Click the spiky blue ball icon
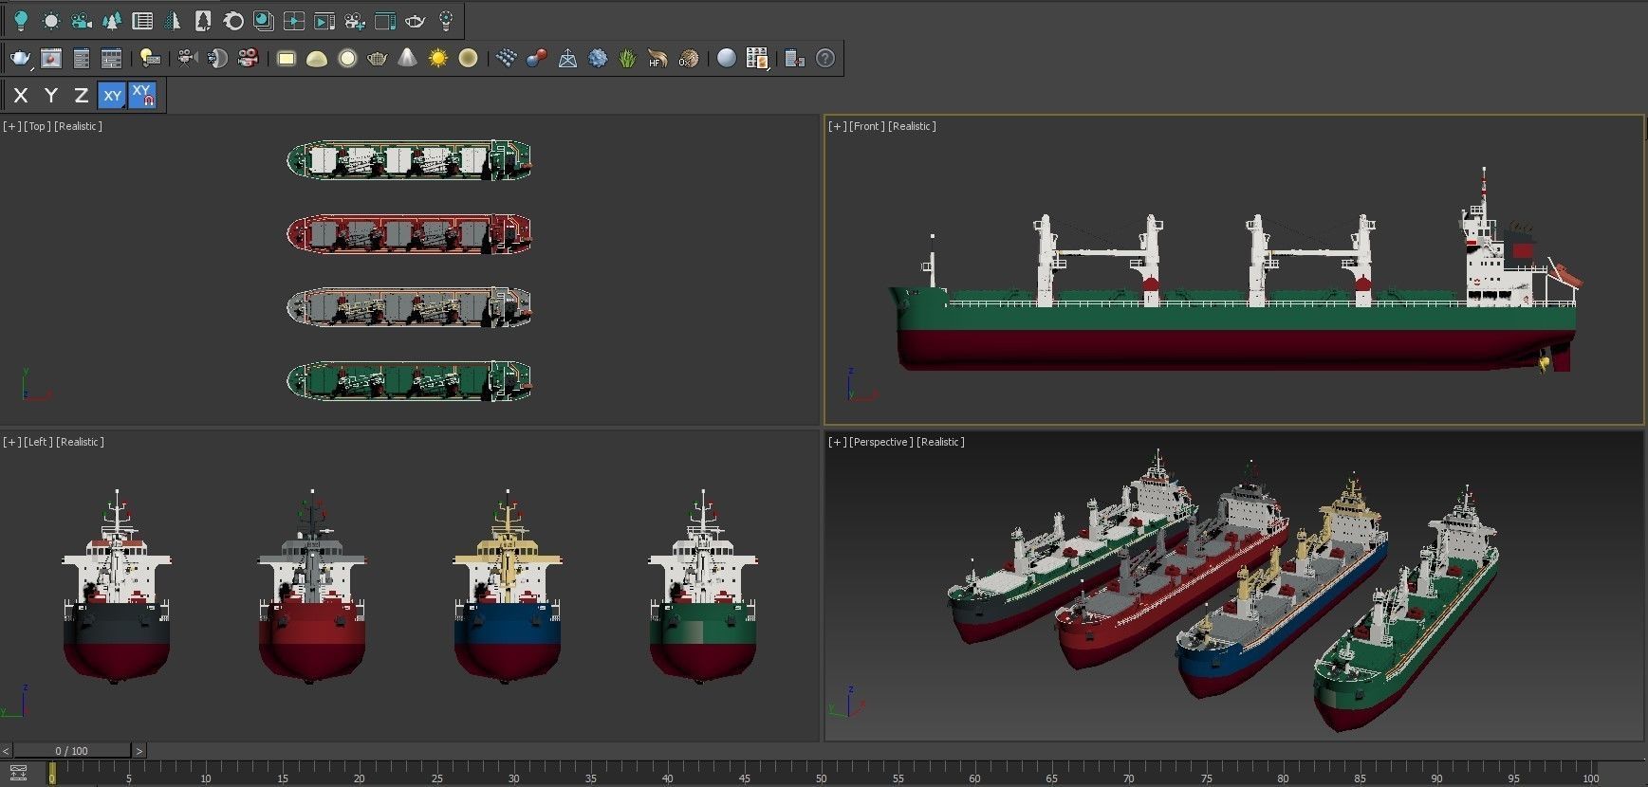Screen dimensions: 1648x787 (x=598, y=59)
